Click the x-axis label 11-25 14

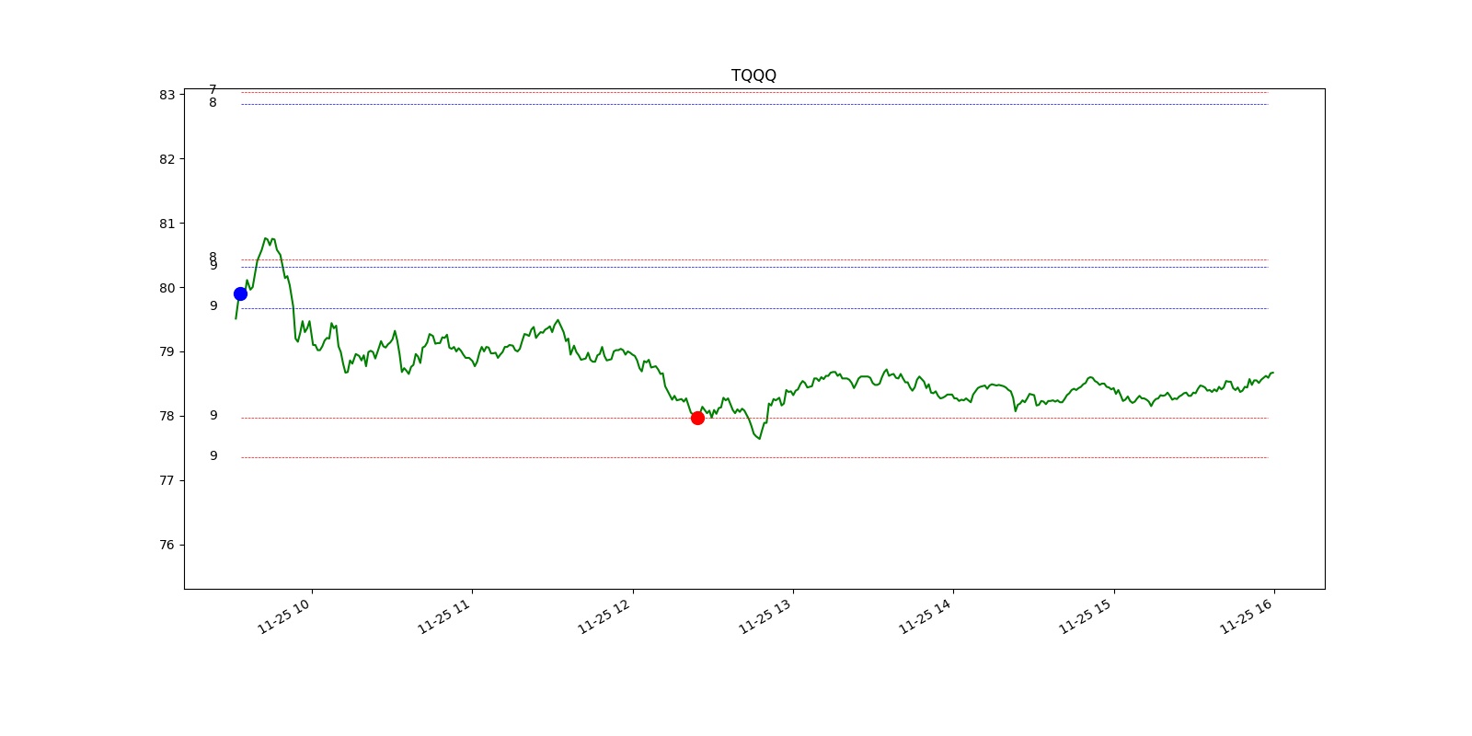coord(926,615)
